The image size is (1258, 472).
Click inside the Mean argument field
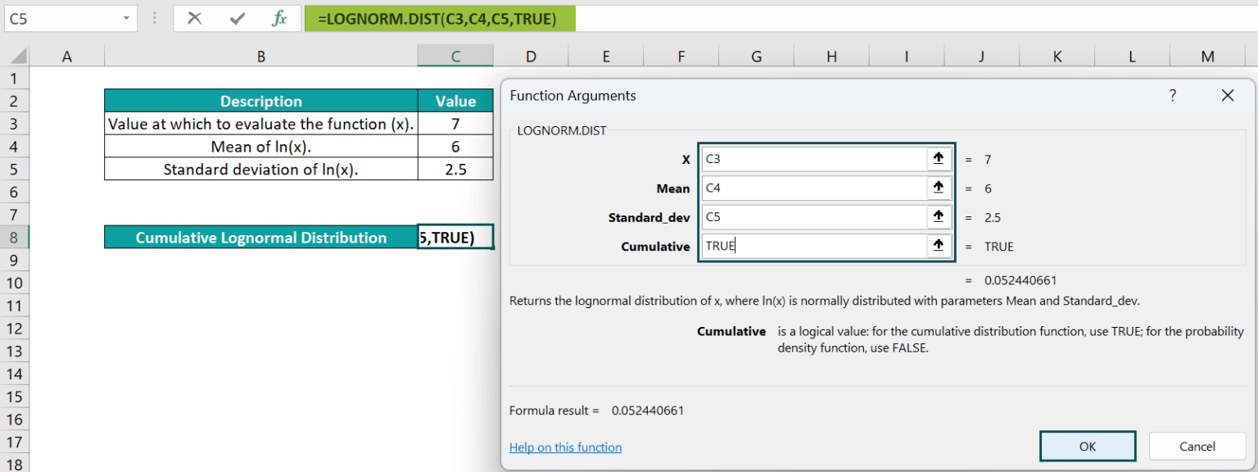click(811, 188)
